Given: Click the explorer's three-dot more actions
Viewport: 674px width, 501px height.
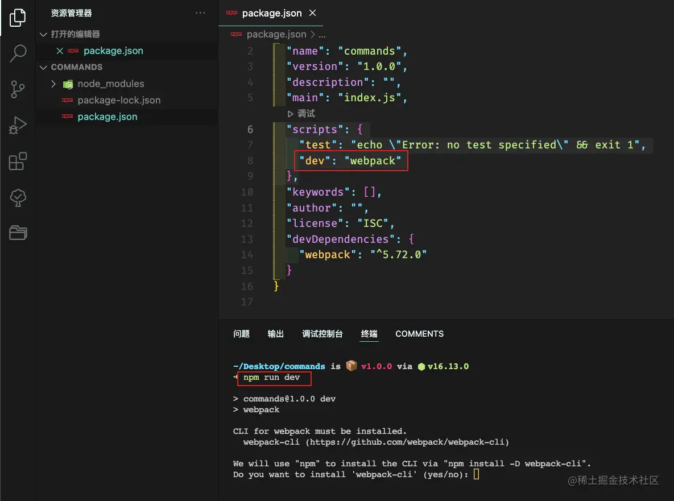Looking at the screenshot, I should tap(201, 13).
